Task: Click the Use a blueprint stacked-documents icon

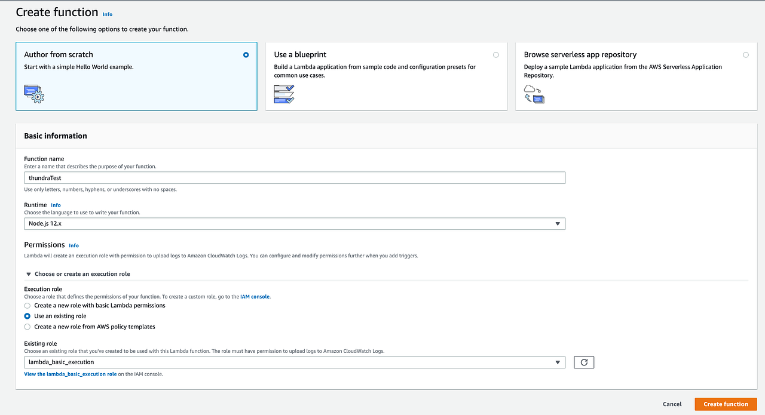Action: tap(283, 94)
